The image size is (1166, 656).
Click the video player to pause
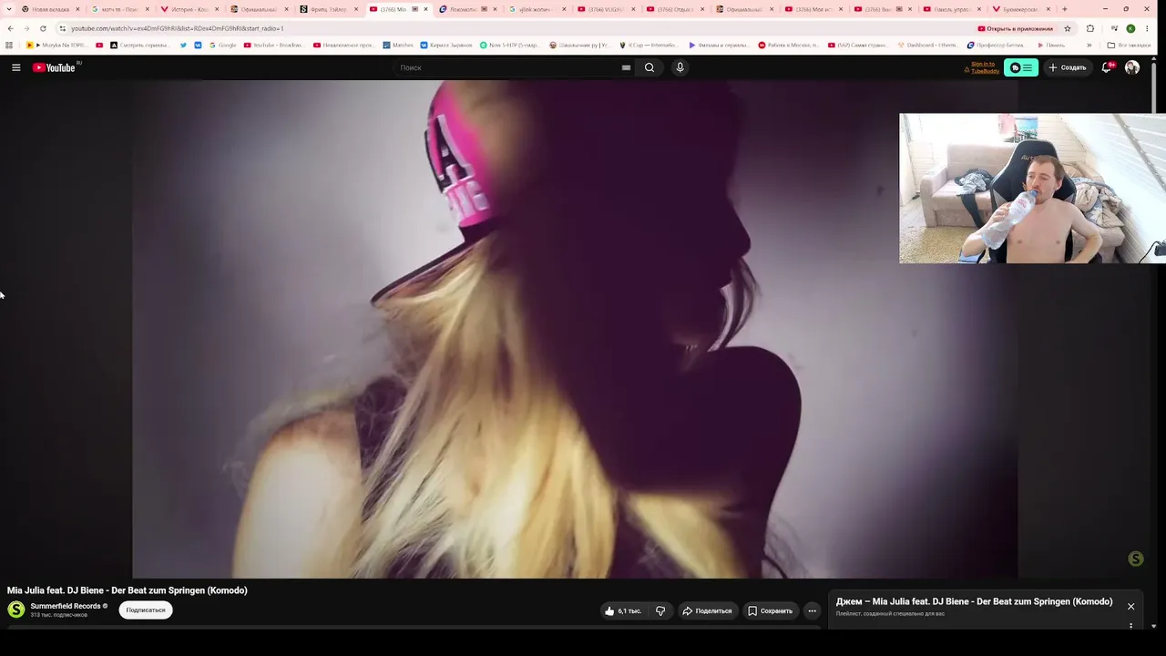pos(575,328)
